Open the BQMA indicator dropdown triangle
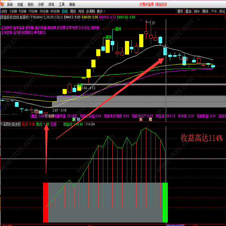226x226 pixels. [32, 17]
